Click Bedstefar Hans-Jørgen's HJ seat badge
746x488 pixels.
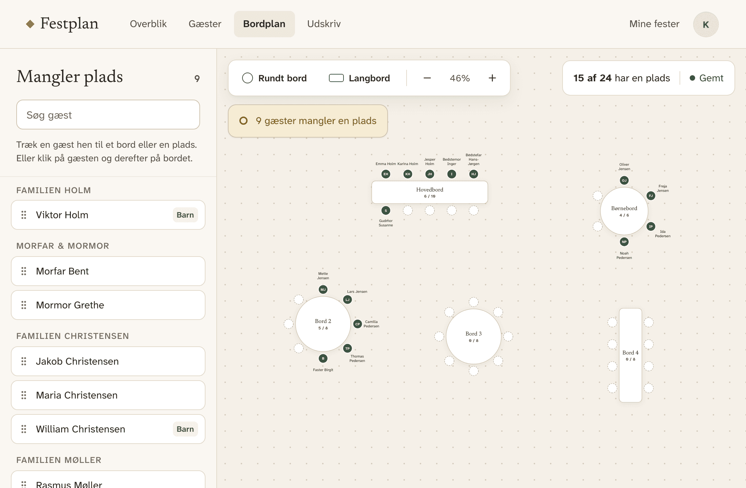473,174
